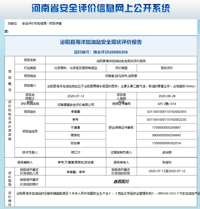200x209 pixels.
Task: Click the 项目地址 label cell
Action: click(x=30, y=76)
